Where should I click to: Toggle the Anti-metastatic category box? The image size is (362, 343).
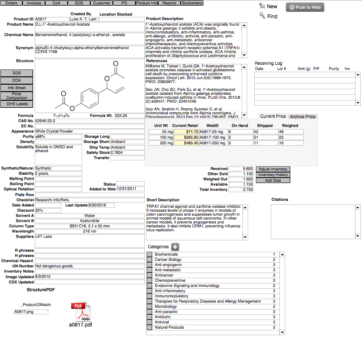149,270
